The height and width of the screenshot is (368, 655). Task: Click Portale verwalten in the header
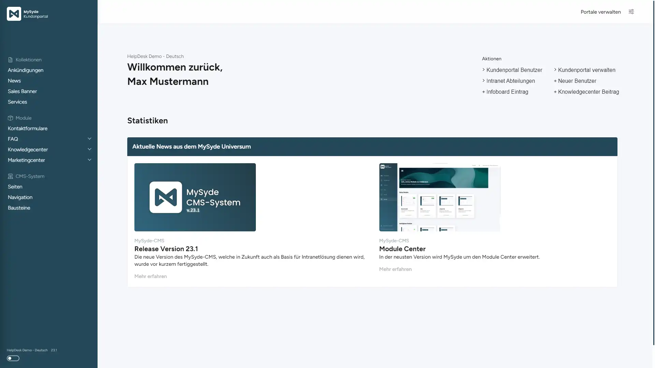[x=600, y=12]
